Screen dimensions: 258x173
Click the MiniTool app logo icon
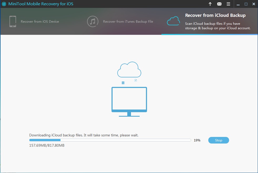click(4, 4)
